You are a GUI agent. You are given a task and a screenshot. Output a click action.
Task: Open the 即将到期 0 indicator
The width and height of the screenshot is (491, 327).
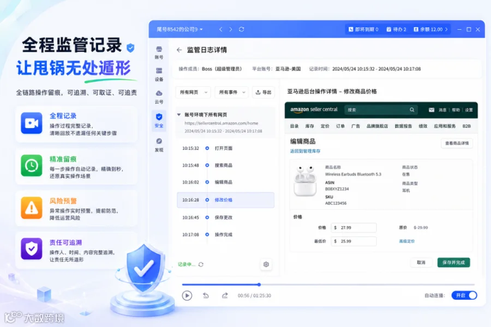coord(363,29)
